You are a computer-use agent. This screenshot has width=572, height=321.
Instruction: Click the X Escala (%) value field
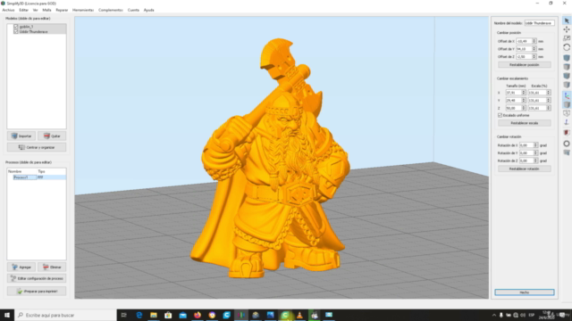(x=537, y=93)
